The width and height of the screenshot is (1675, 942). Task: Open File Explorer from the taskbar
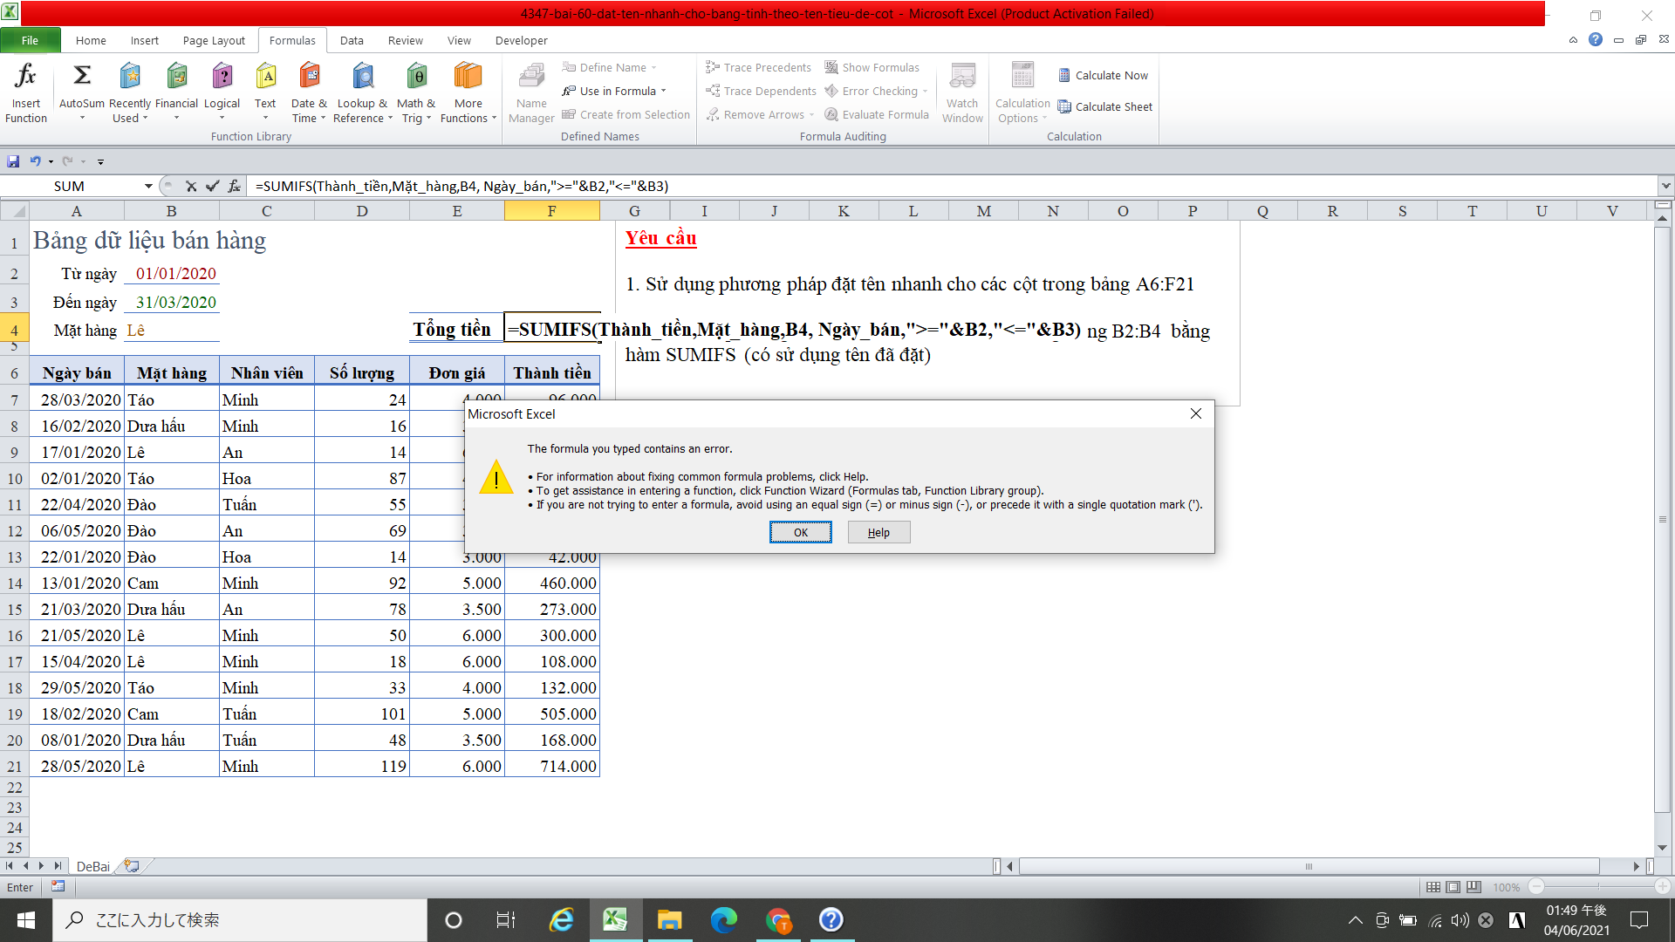coord(669,920)
